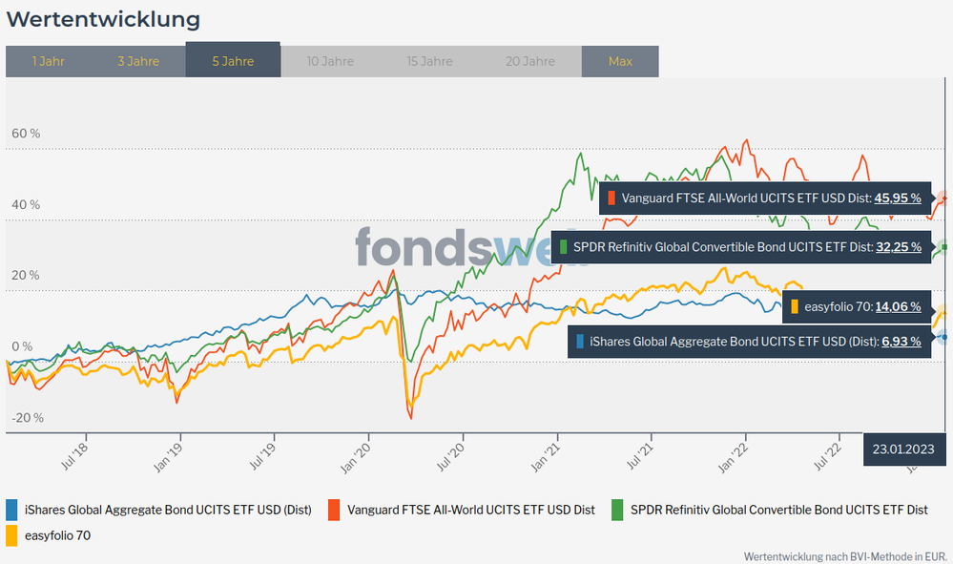
Task: Toggle SPDR Refinitiv Convertible Bond legend entry
Action: coord(778,510)
